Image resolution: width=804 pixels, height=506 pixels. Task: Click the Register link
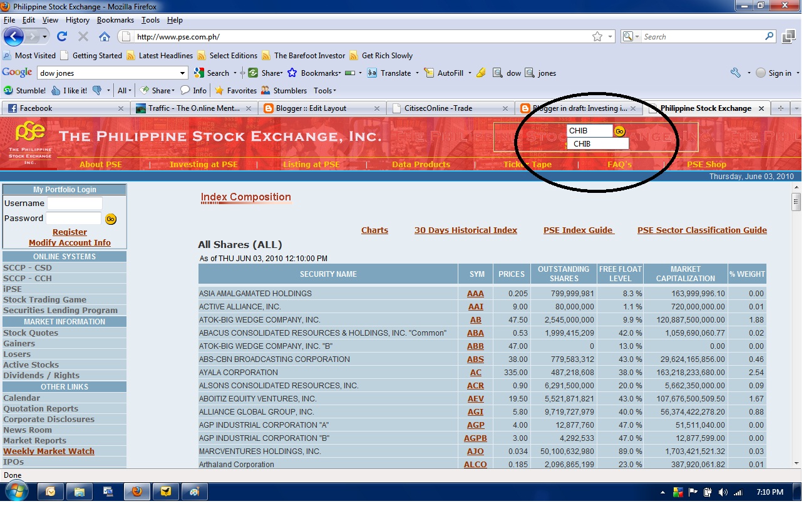click(70, 232)
